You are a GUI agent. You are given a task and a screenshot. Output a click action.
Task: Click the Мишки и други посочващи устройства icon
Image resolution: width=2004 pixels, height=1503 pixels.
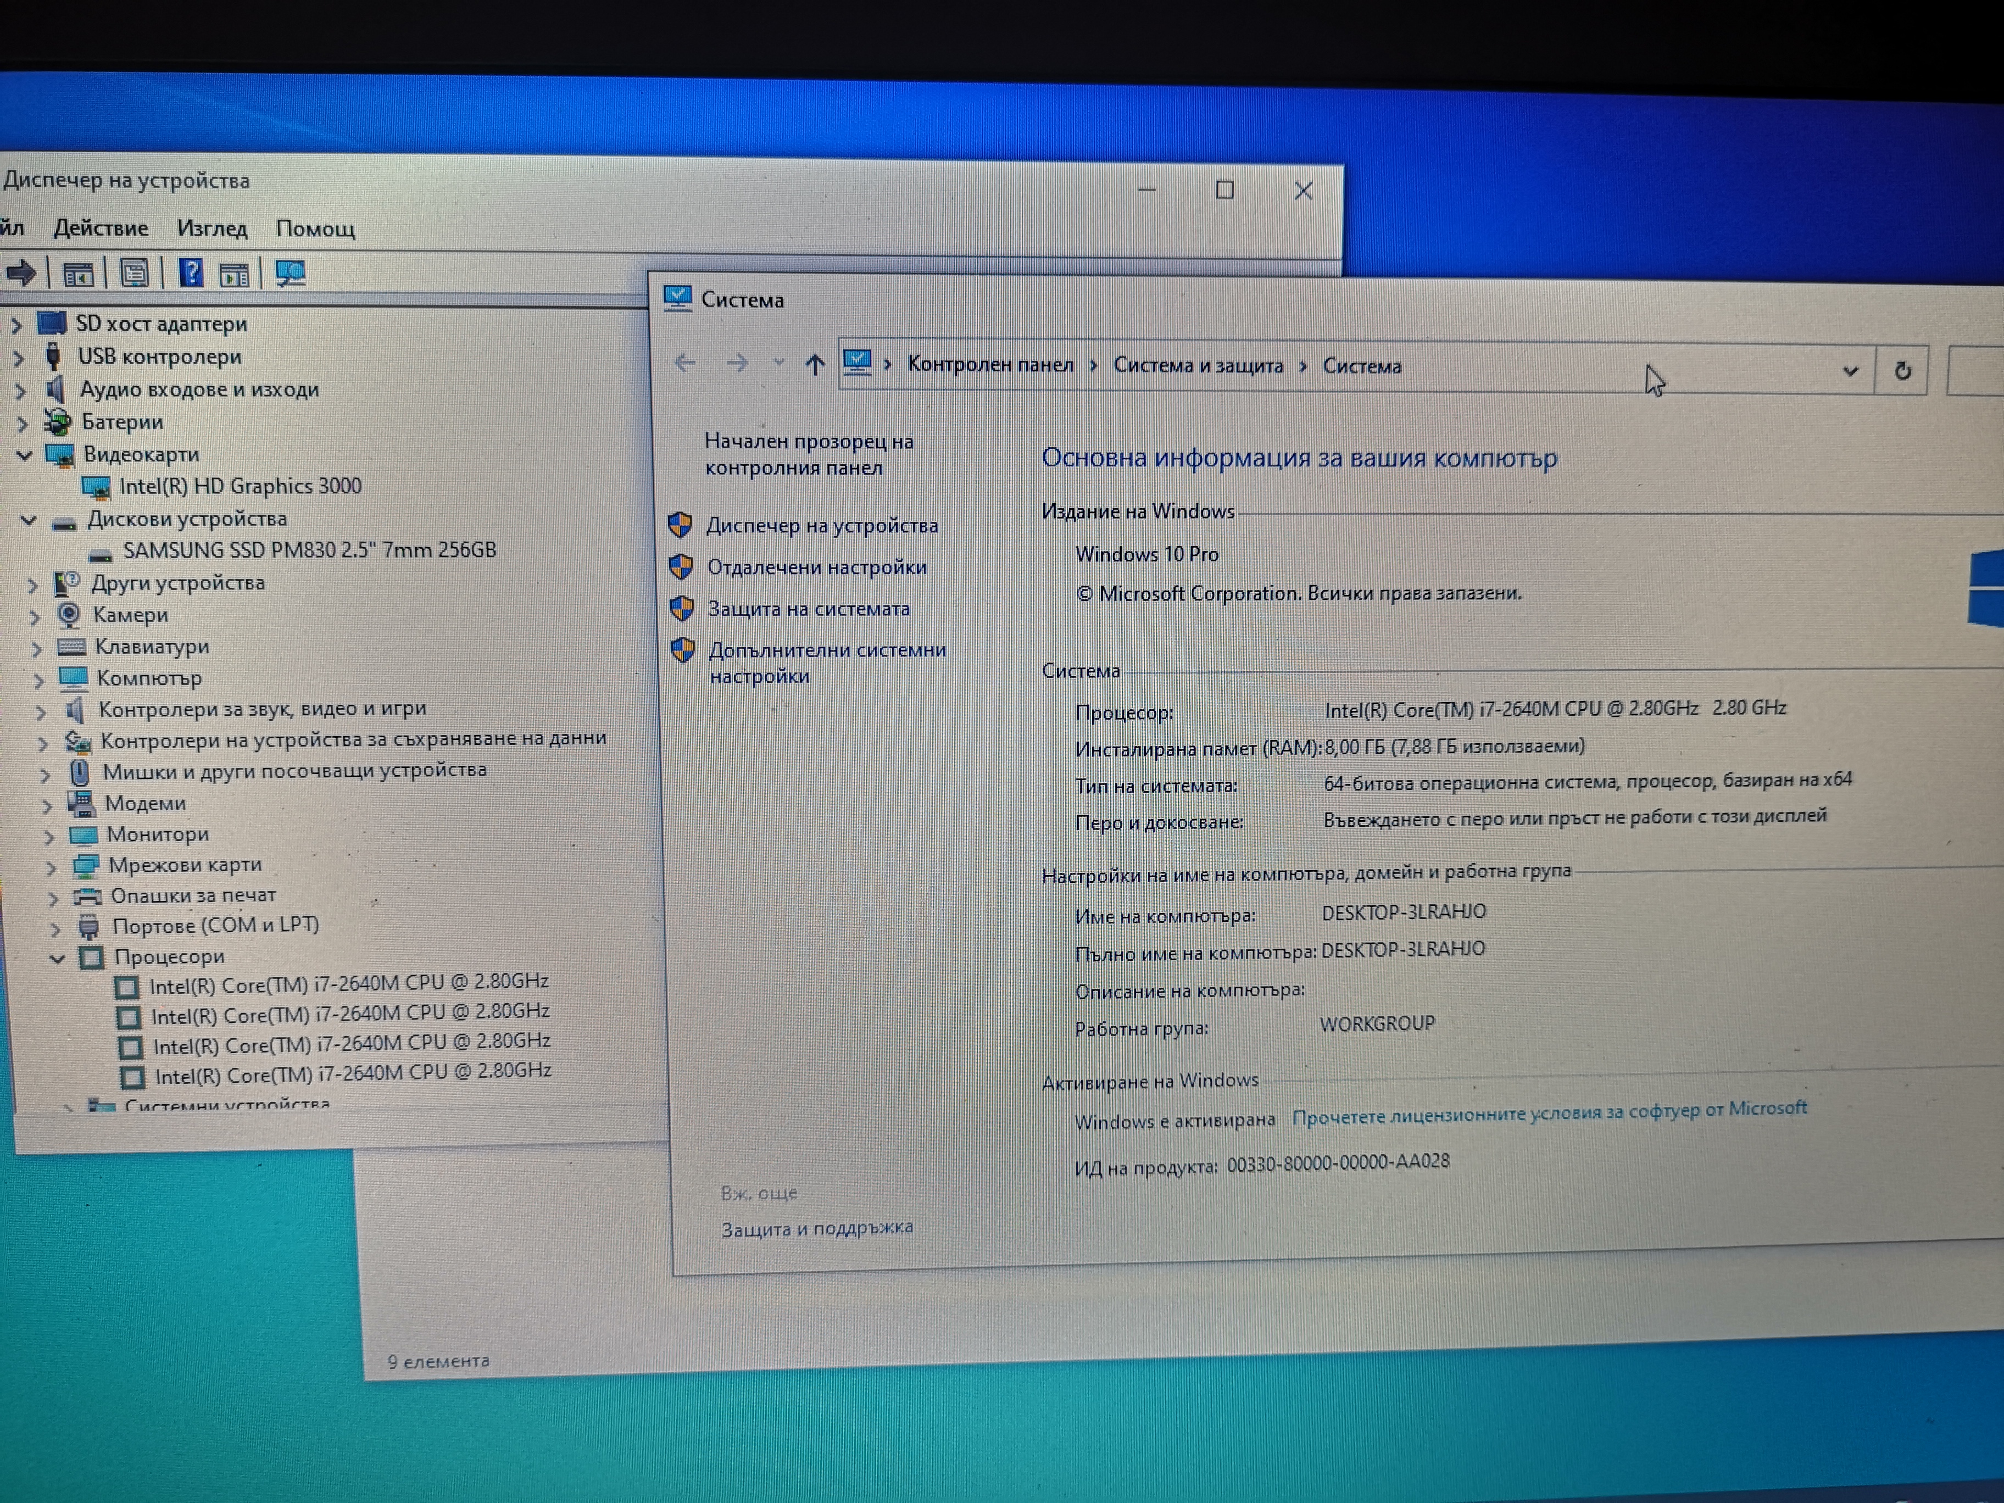[x=79, y=772]
